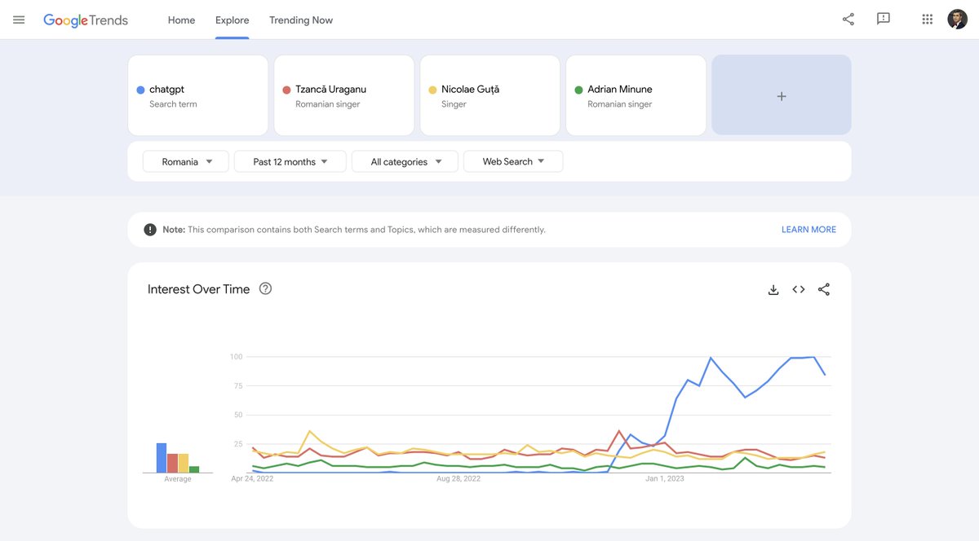Screen dimensions: 979x541
Task: Open the Past 12 months dropdown
Action: tap(290, 161)
